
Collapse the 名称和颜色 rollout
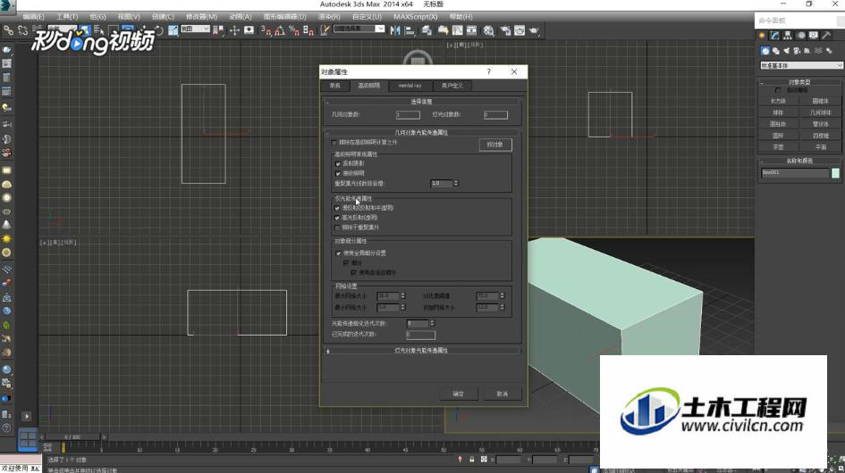[x=799, y=161]
